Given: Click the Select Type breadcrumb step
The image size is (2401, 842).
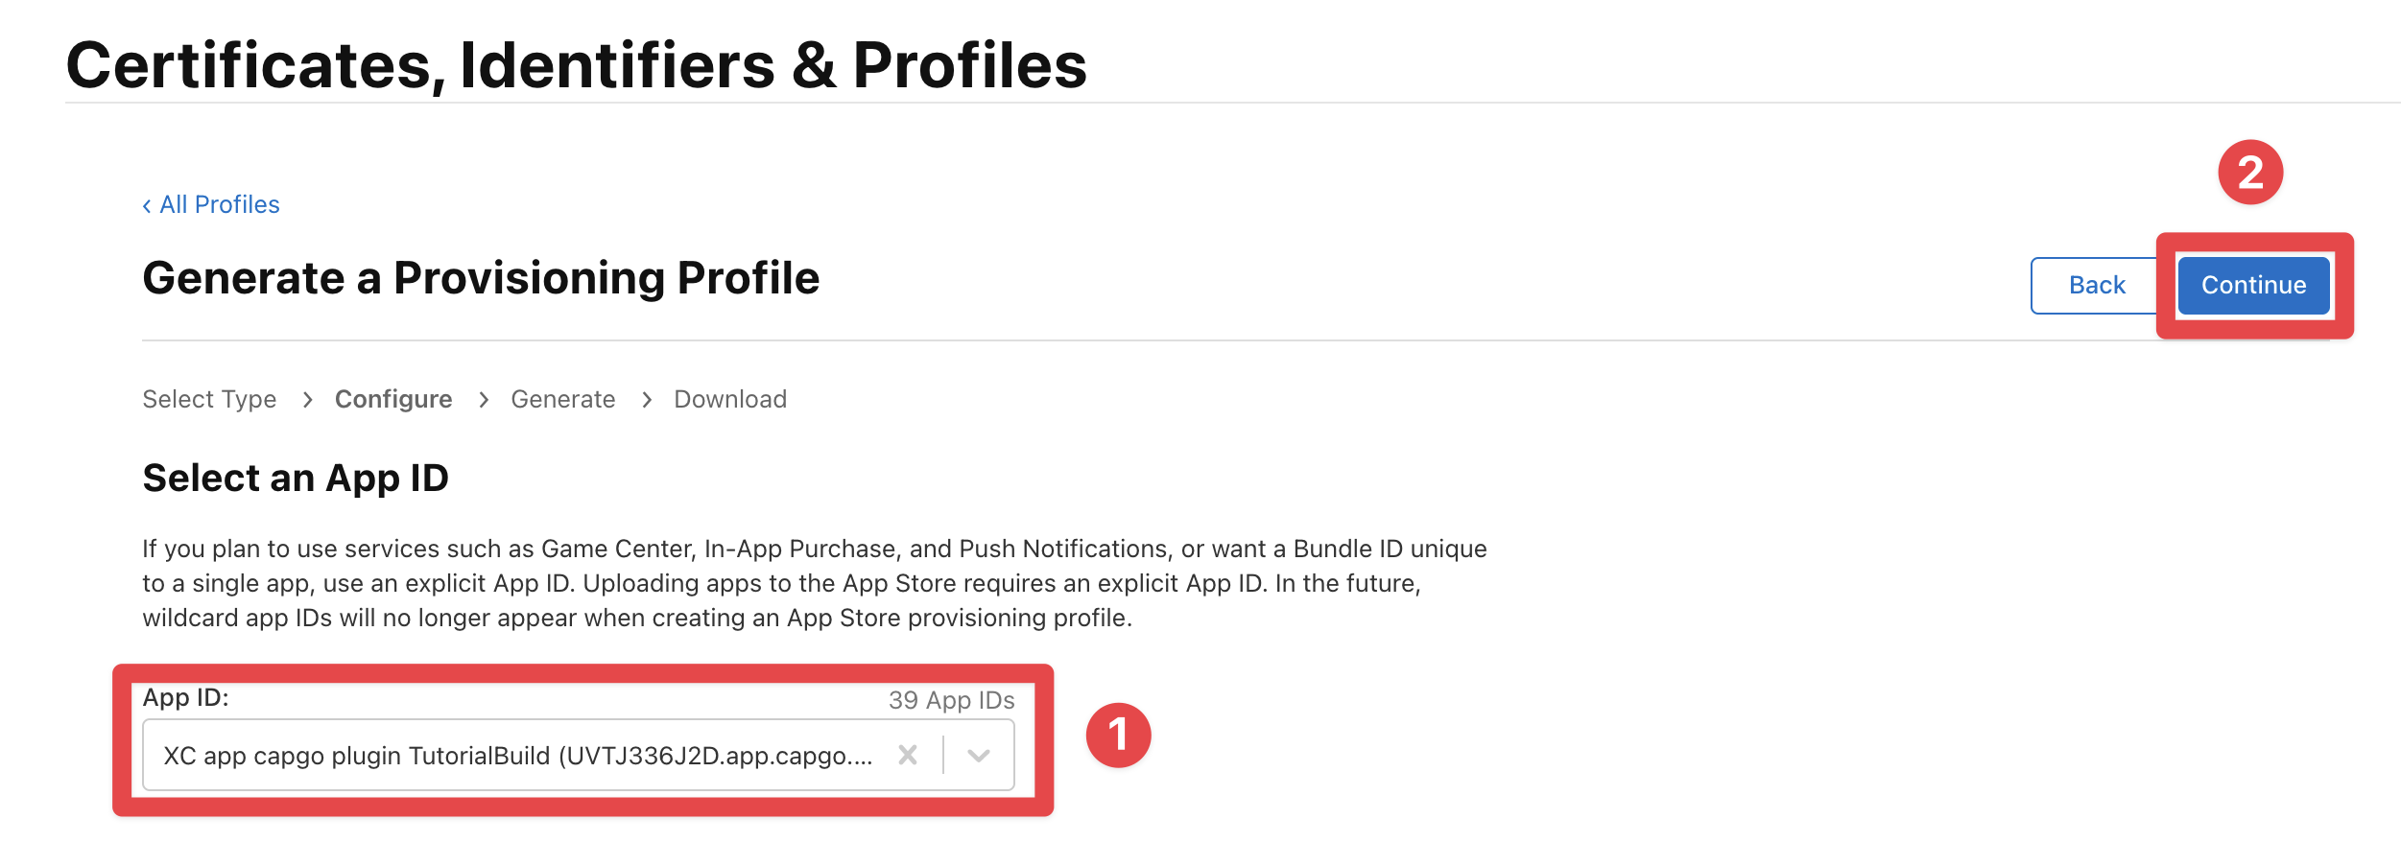Looking at the screenshot, I should pyautogui.click(x=209, y=399).
